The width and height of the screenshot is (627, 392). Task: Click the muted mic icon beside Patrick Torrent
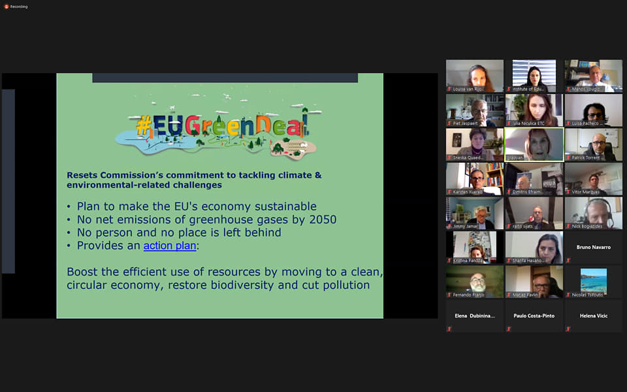(568, 157)
